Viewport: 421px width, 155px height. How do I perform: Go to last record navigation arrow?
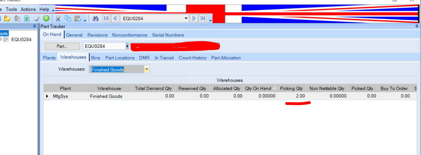203,19
